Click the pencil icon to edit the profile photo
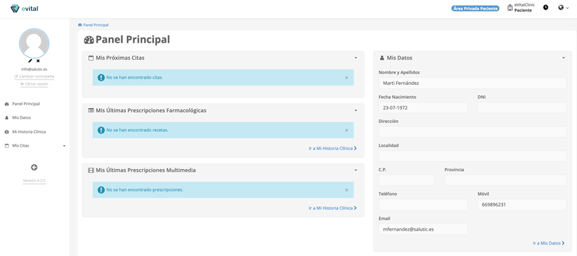Viewport: 577px width, 256px height. tap(30, 61)
